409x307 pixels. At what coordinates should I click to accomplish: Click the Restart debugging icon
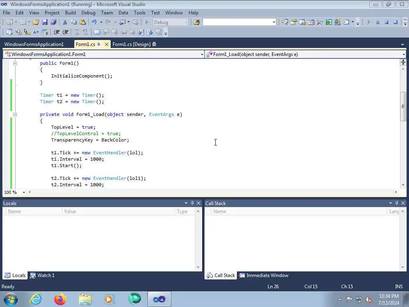pos(395,22)
